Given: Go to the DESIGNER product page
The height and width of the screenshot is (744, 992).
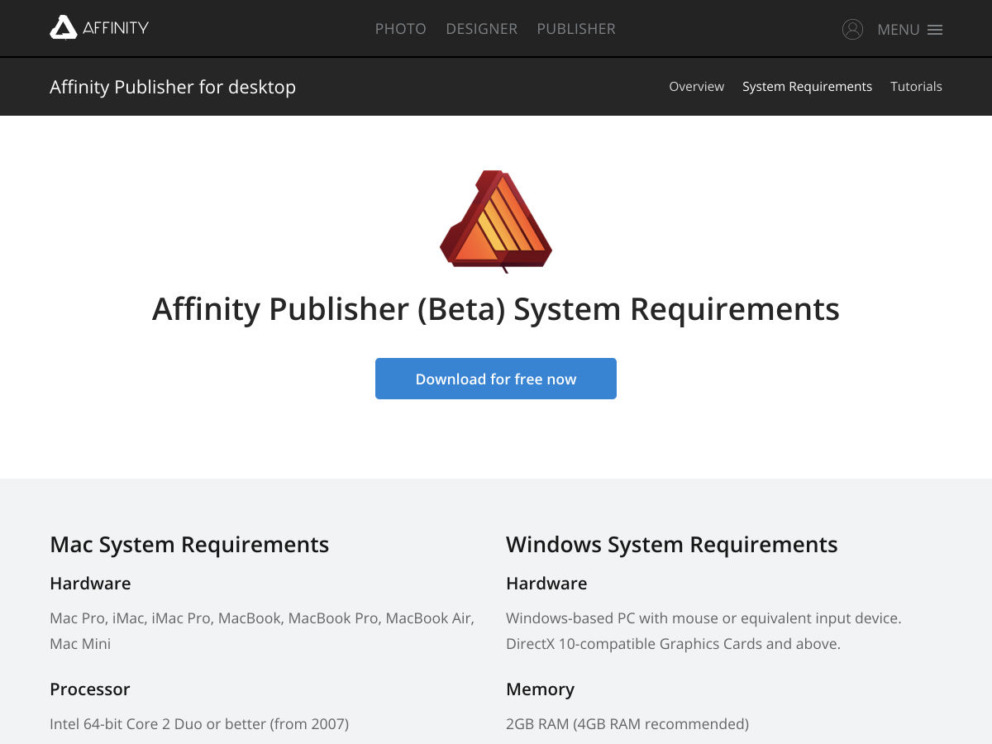Looking at the screenshot, I should (x=482, y=29).
